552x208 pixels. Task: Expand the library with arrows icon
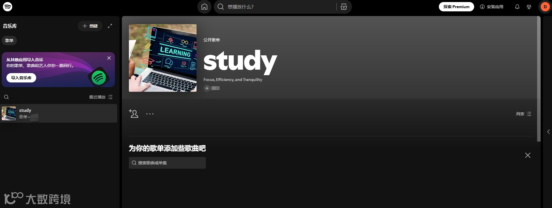tap(110, 26)
